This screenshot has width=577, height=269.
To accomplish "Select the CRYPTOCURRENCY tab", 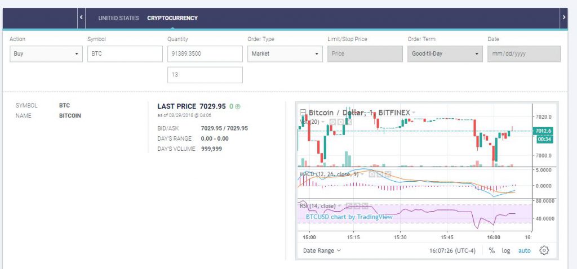I will click(172, 18).
